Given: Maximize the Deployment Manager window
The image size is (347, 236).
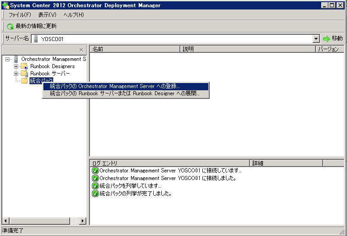Looking at the screenshot, I should (x=332, y=5).
